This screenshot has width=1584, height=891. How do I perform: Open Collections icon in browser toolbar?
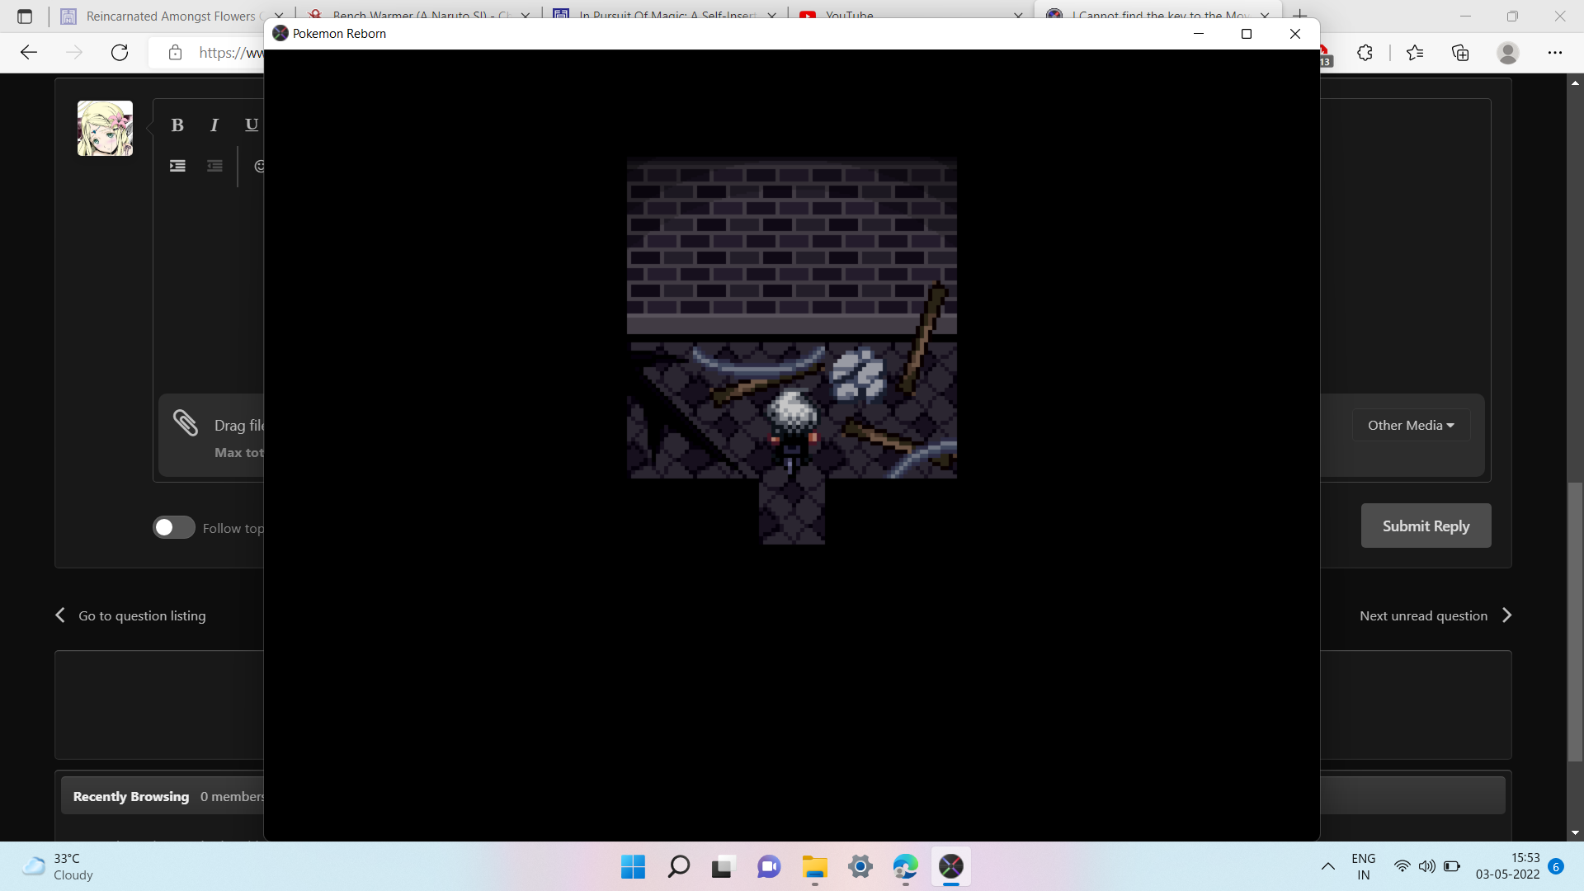click(1460, 53)
